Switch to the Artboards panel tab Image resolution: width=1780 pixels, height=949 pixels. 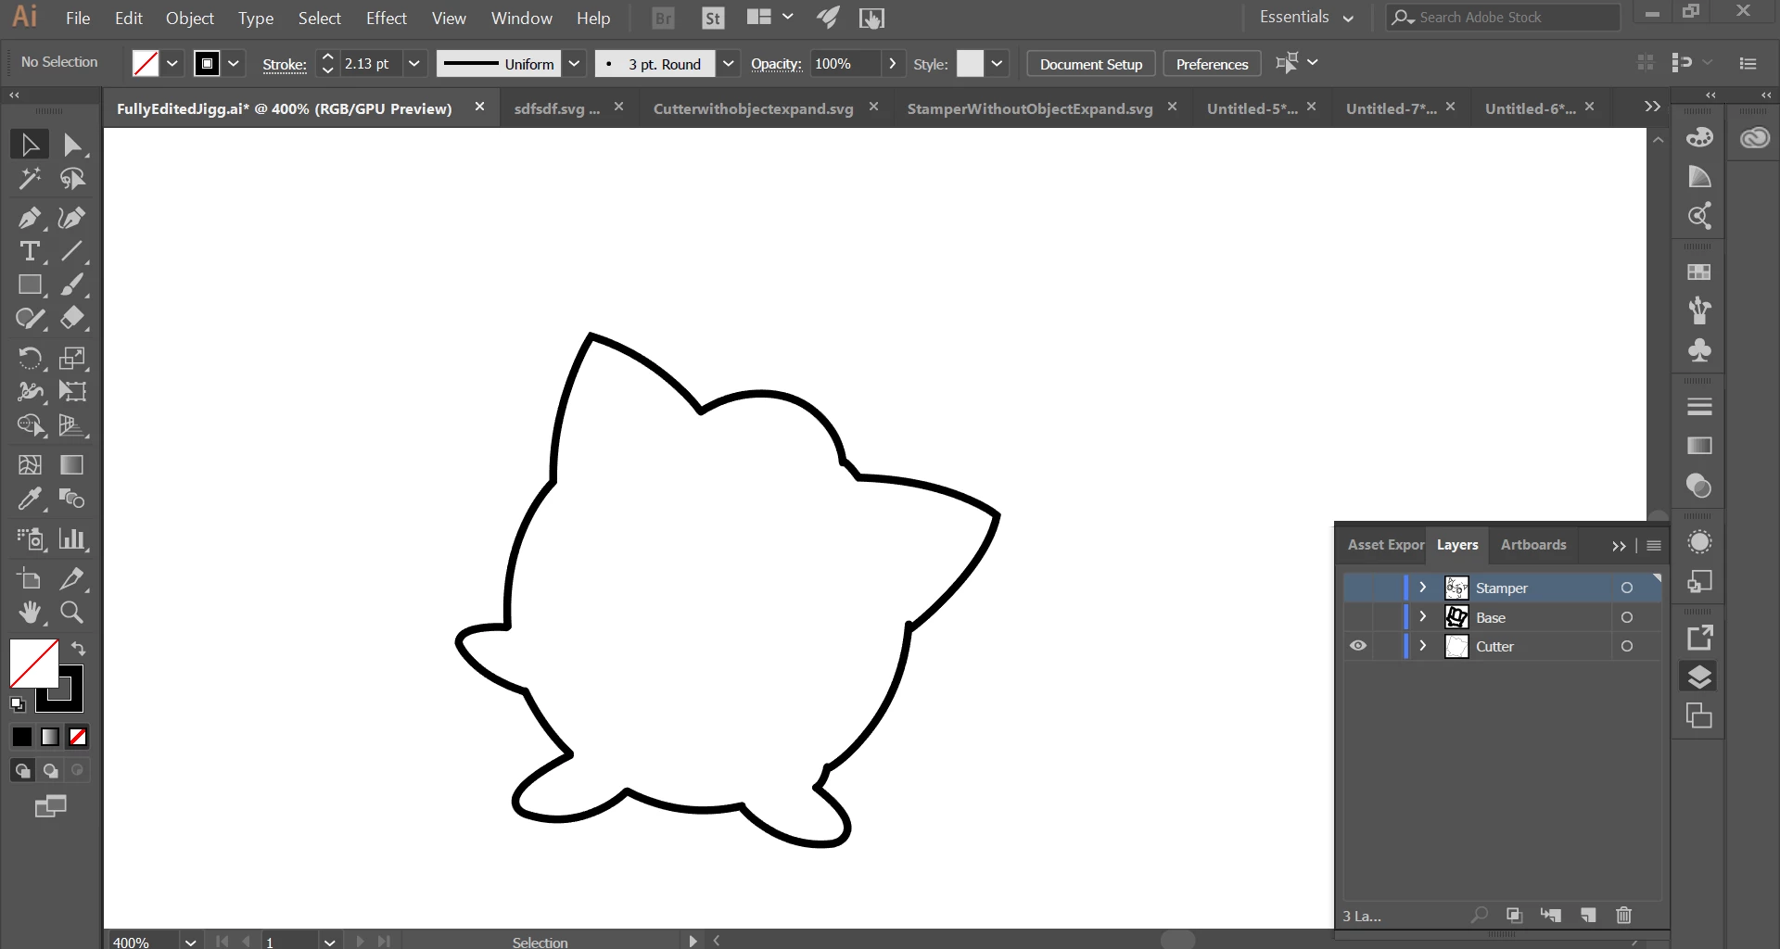[x=1533, y=545]
